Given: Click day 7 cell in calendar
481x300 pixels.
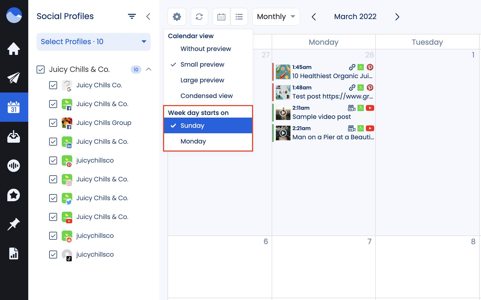Looking at the screenshot, I should 324,267.
